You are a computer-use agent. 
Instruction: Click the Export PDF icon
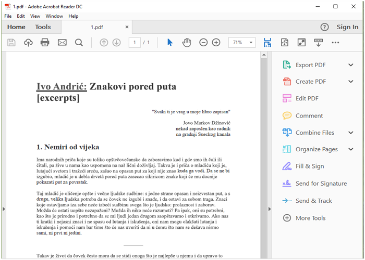pos(287,65)
